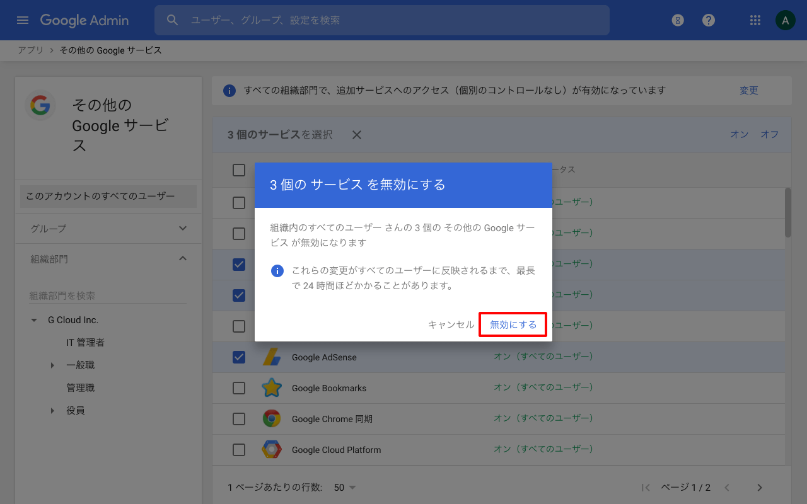The image size is (807, 504).
Task: Click the オフ action link
Action: pyautogui.click(x=770, y=134)
